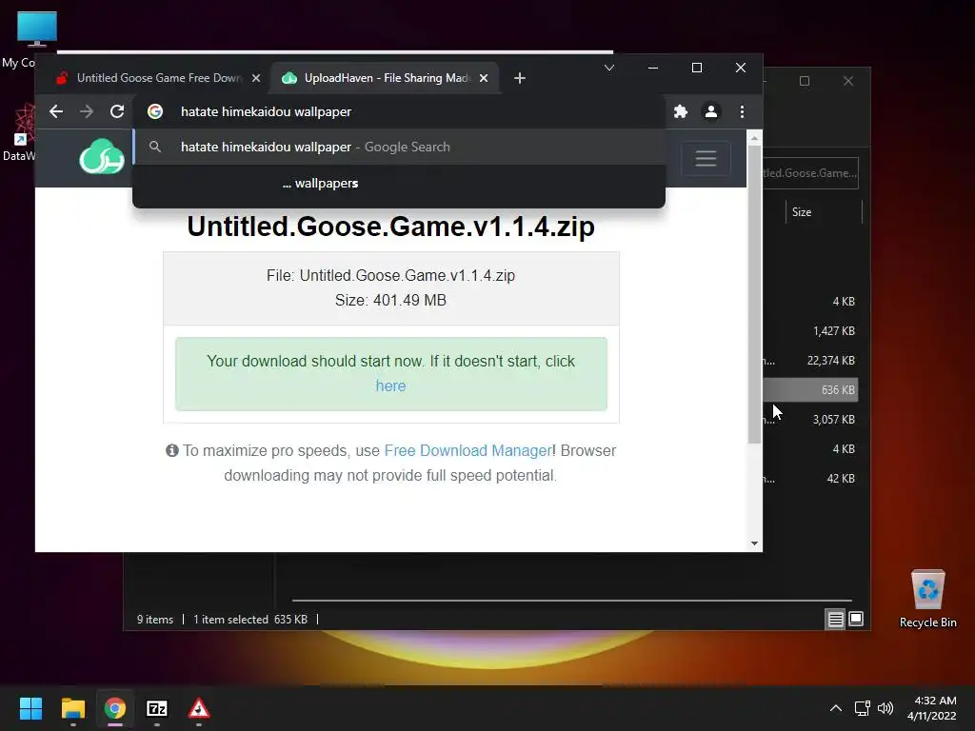This screenshot has width=975, height=731.
Task: Click 'Size: 401.49 MB' text
Action: click(x=390, y=300)
